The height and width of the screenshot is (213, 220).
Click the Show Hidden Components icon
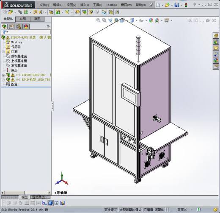click(51, 12)
